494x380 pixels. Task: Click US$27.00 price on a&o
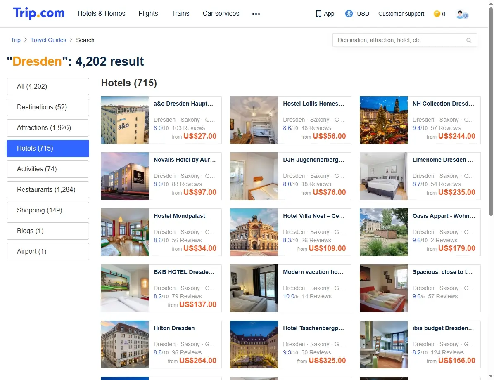click(200, 136)
